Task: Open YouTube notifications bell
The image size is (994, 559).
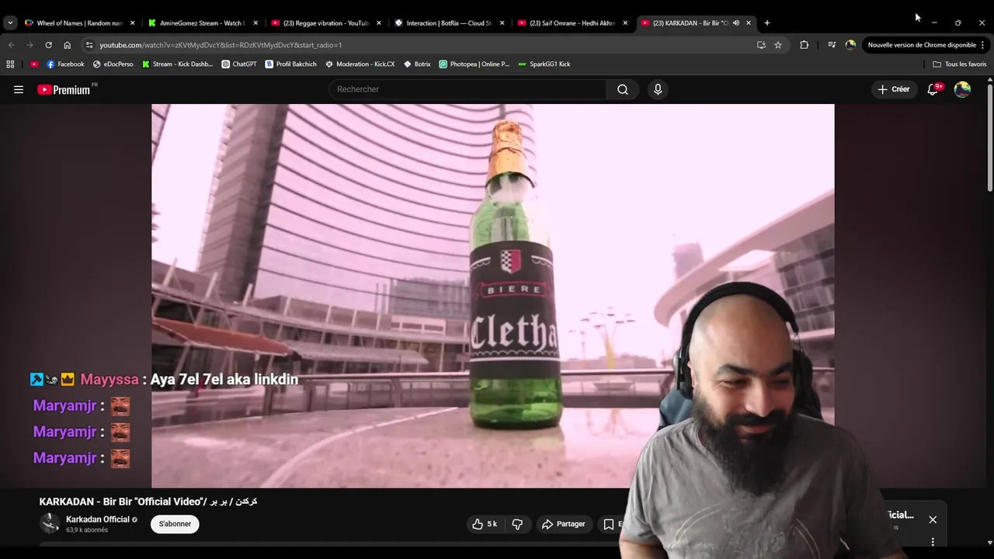Action: click(x=933, y=89)
